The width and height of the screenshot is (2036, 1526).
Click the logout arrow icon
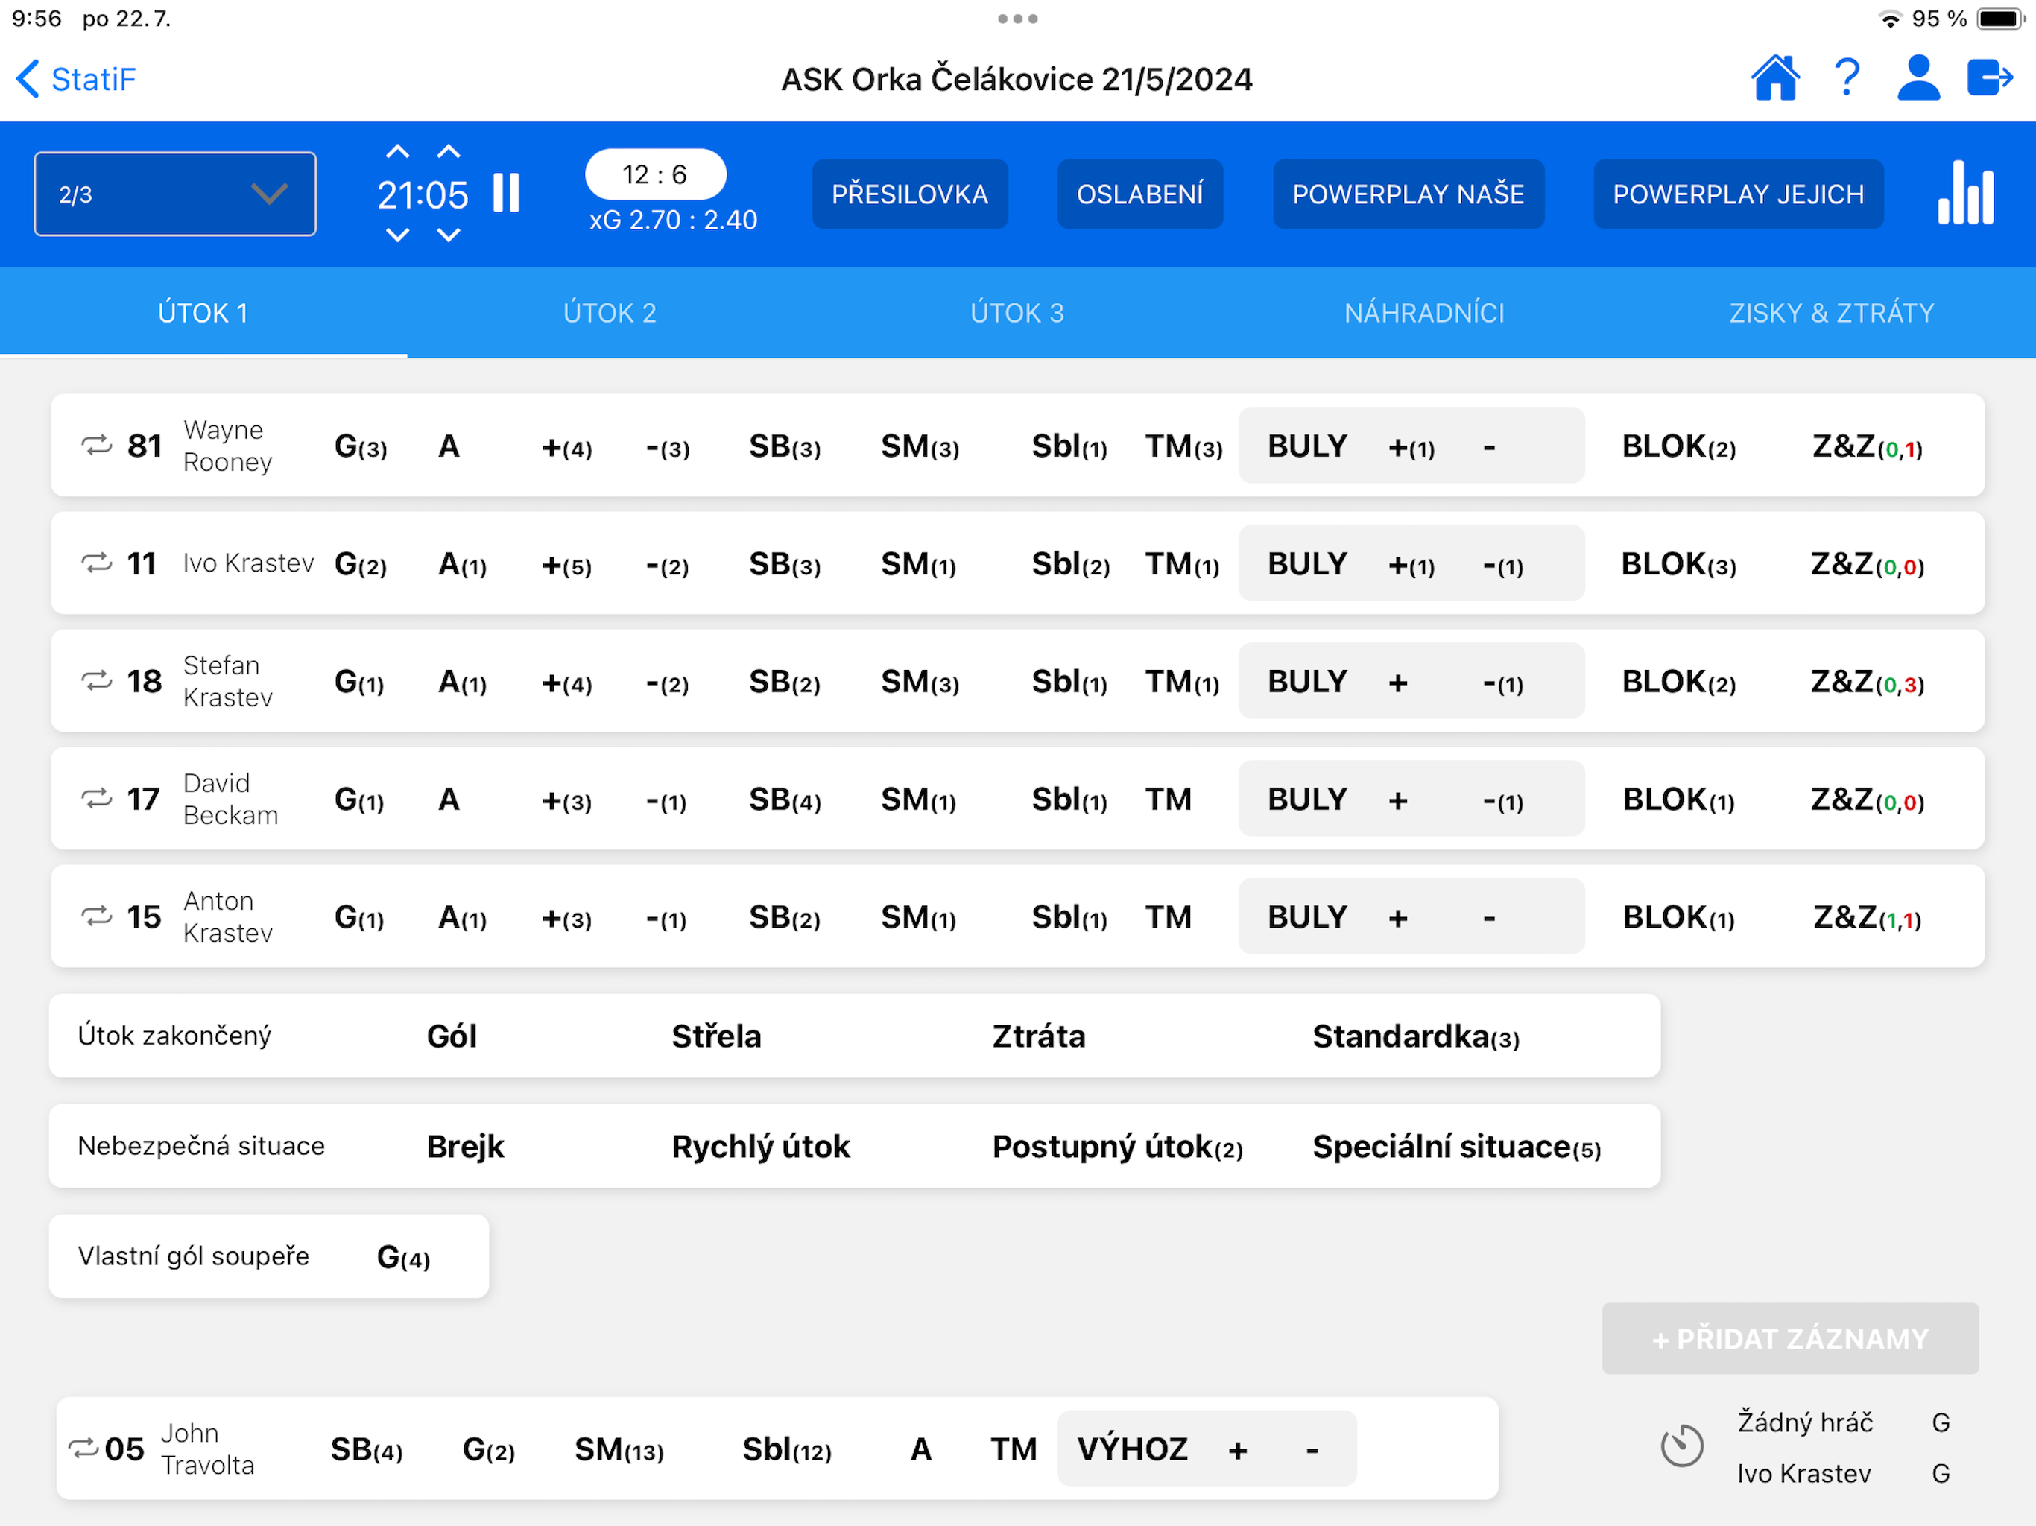tap(1990, 78)
